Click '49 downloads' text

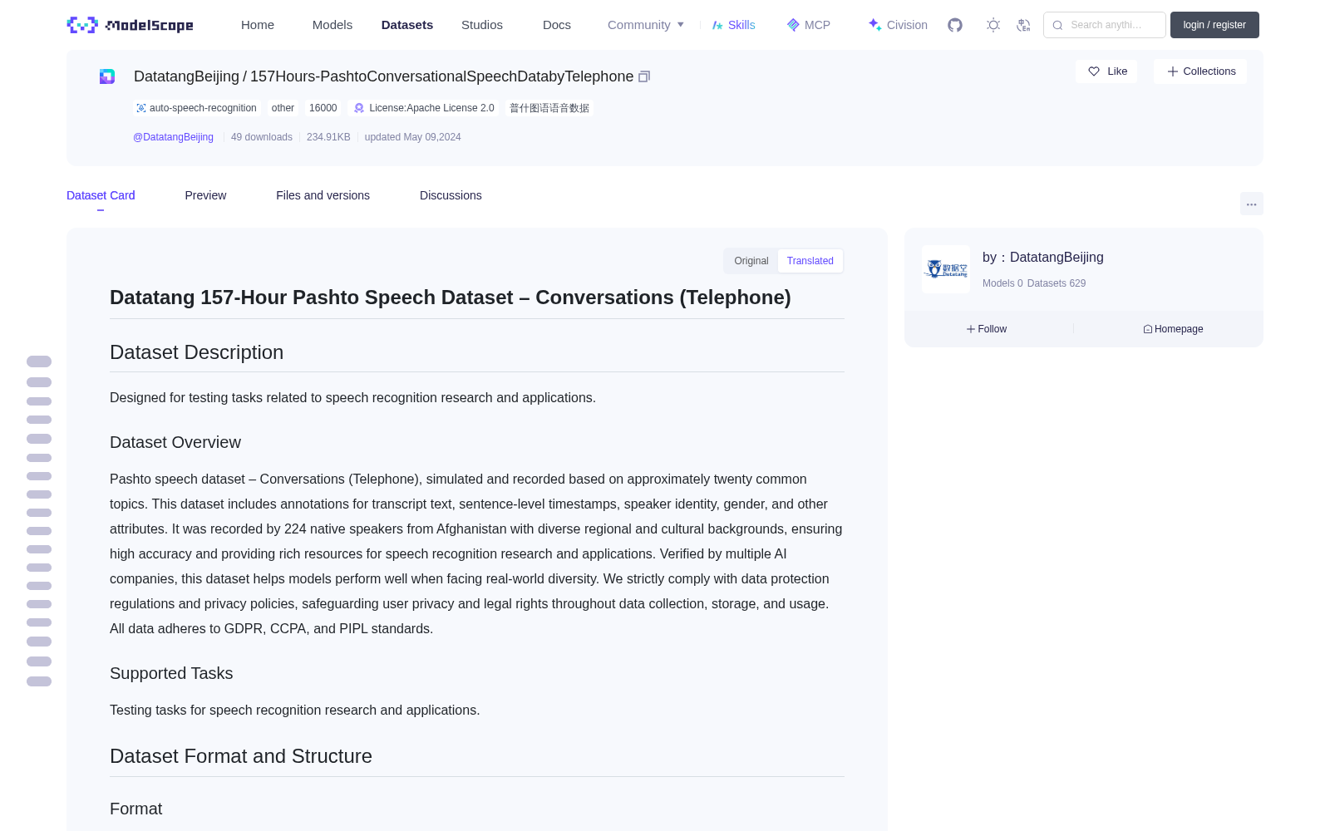262,137
